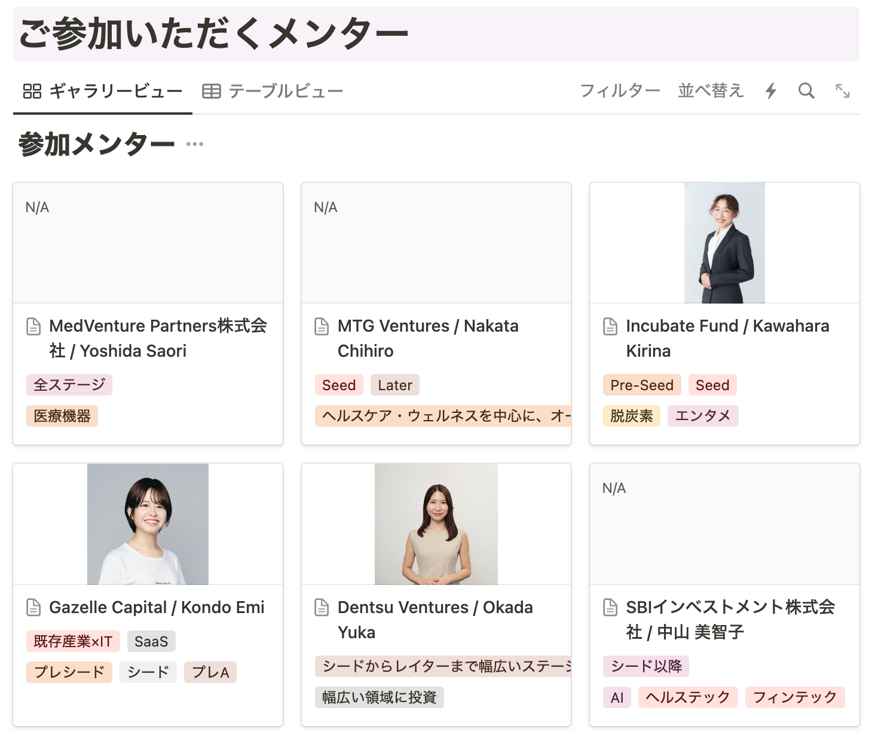The image size is (869, 735).
Task: Click the Pre-Seed tag
Action: pyautogui.click(x=642, y=385)
